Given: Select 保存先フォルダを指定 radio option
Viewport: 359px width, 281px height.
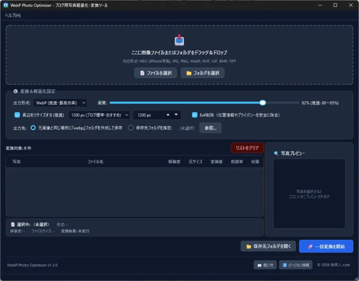Looking at the screenshot, I should [x=131, y=128].
